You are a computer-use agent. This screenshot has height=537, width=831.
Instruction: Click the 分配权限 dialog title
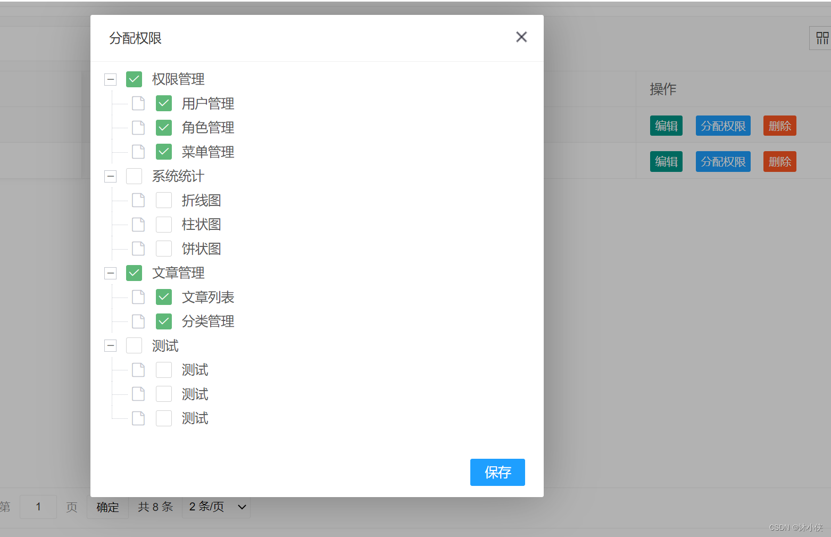(135, 38)
